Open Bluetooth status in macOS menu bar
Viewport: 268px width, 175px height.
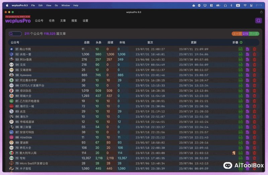click(x=231, y=5)
